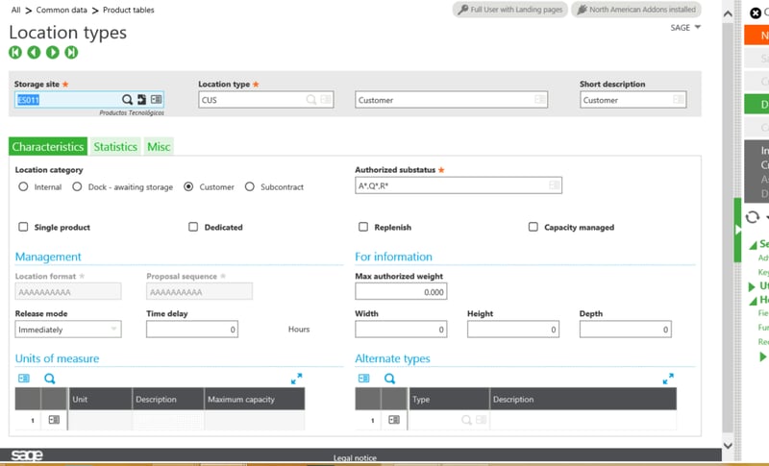Select the Internal location category

click(24, 187)
